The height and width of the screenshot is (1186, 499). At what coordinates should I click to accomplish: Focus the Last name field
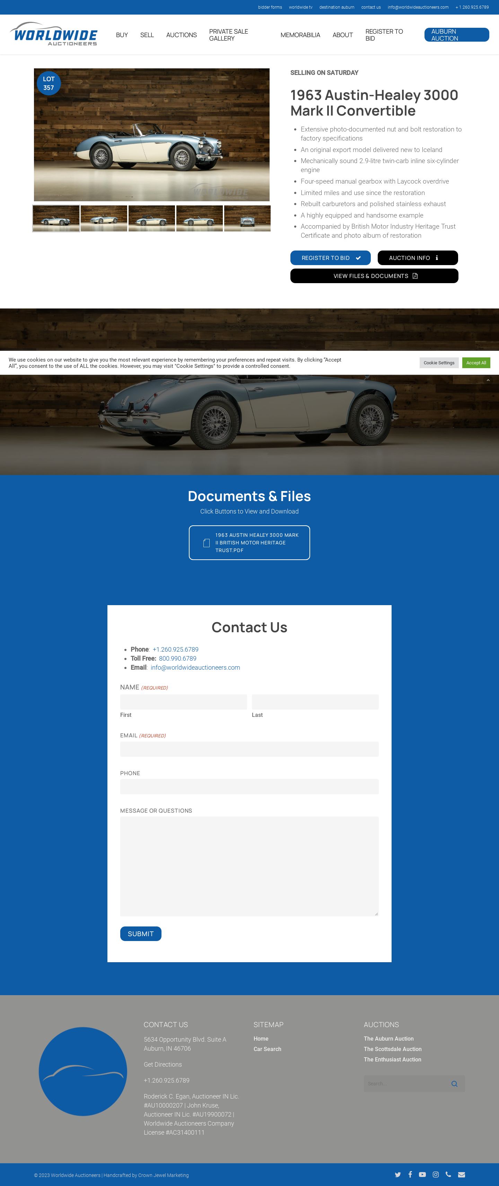315,702
